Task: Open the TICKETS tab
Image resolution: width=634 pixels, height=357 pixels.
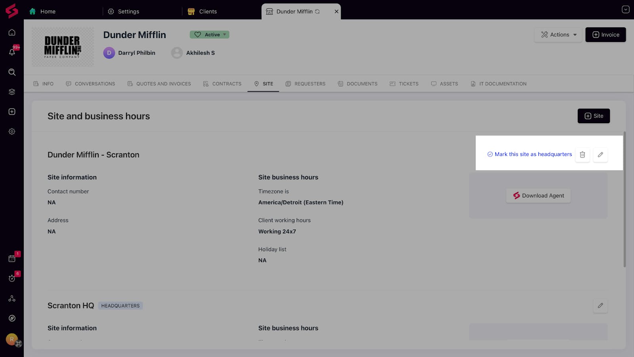Action: pos(404,84)
